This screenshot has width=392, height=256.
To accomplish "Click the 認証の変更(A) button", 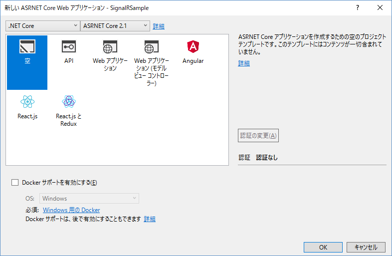I will coord(258,136).
